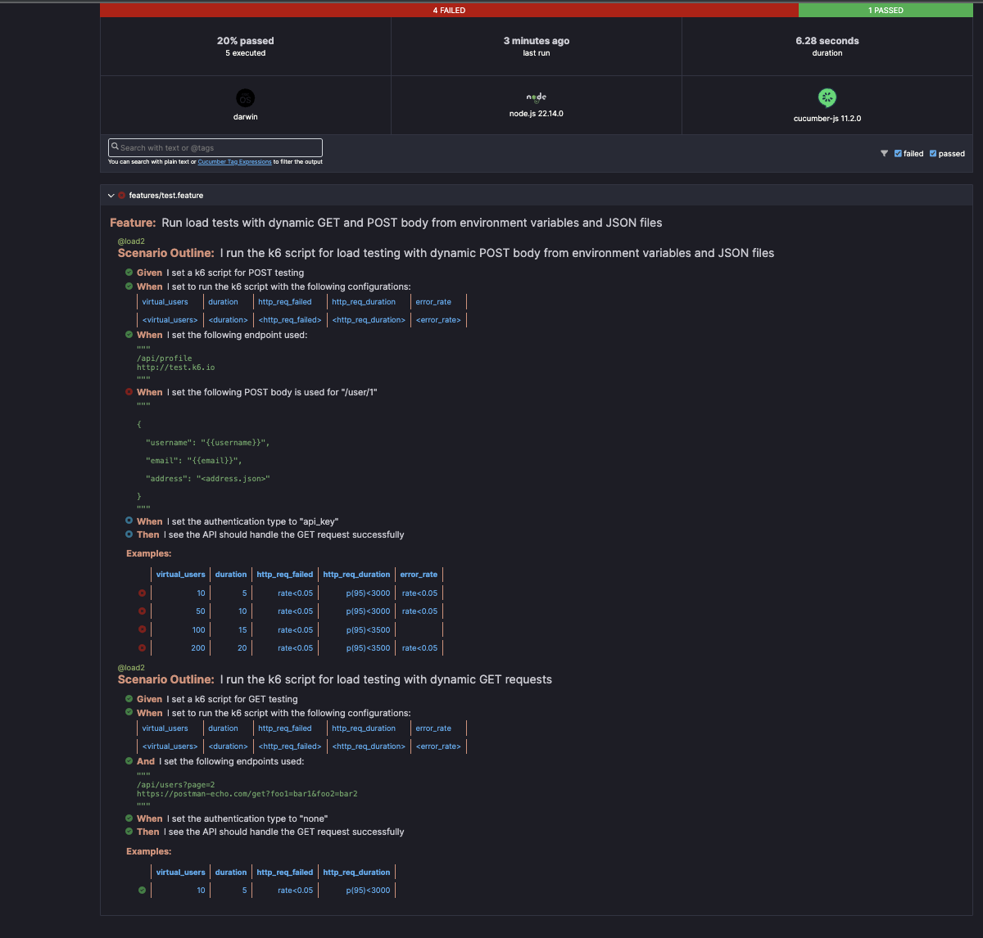Focus the search with text or @tags field
Image resolution: width=983 pixels, height=938 pixels.
pos(215,147)
